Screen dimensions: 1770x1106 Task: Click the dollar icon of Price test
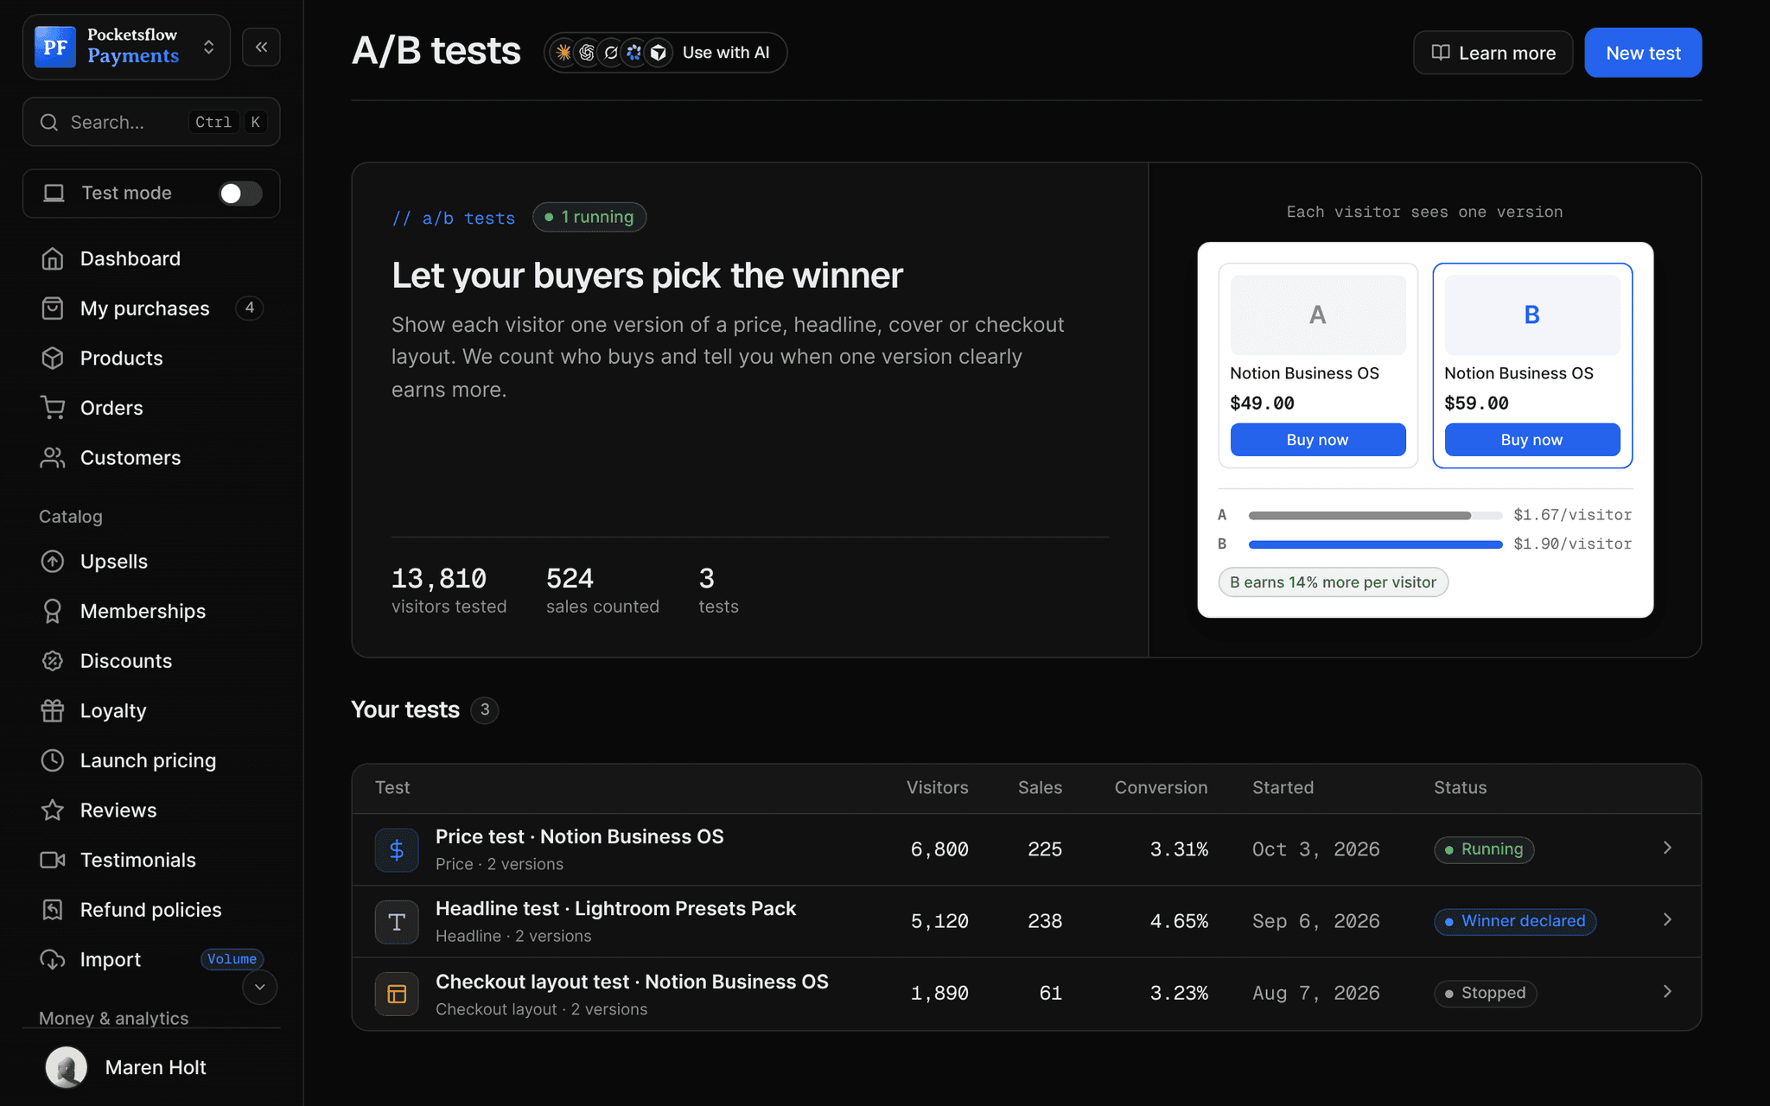(x=397, y=849)
